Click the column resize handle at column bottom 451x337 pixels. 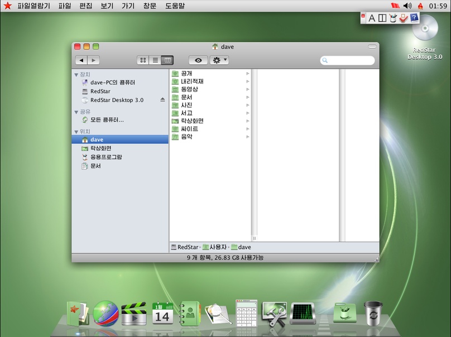coord(255,238)
